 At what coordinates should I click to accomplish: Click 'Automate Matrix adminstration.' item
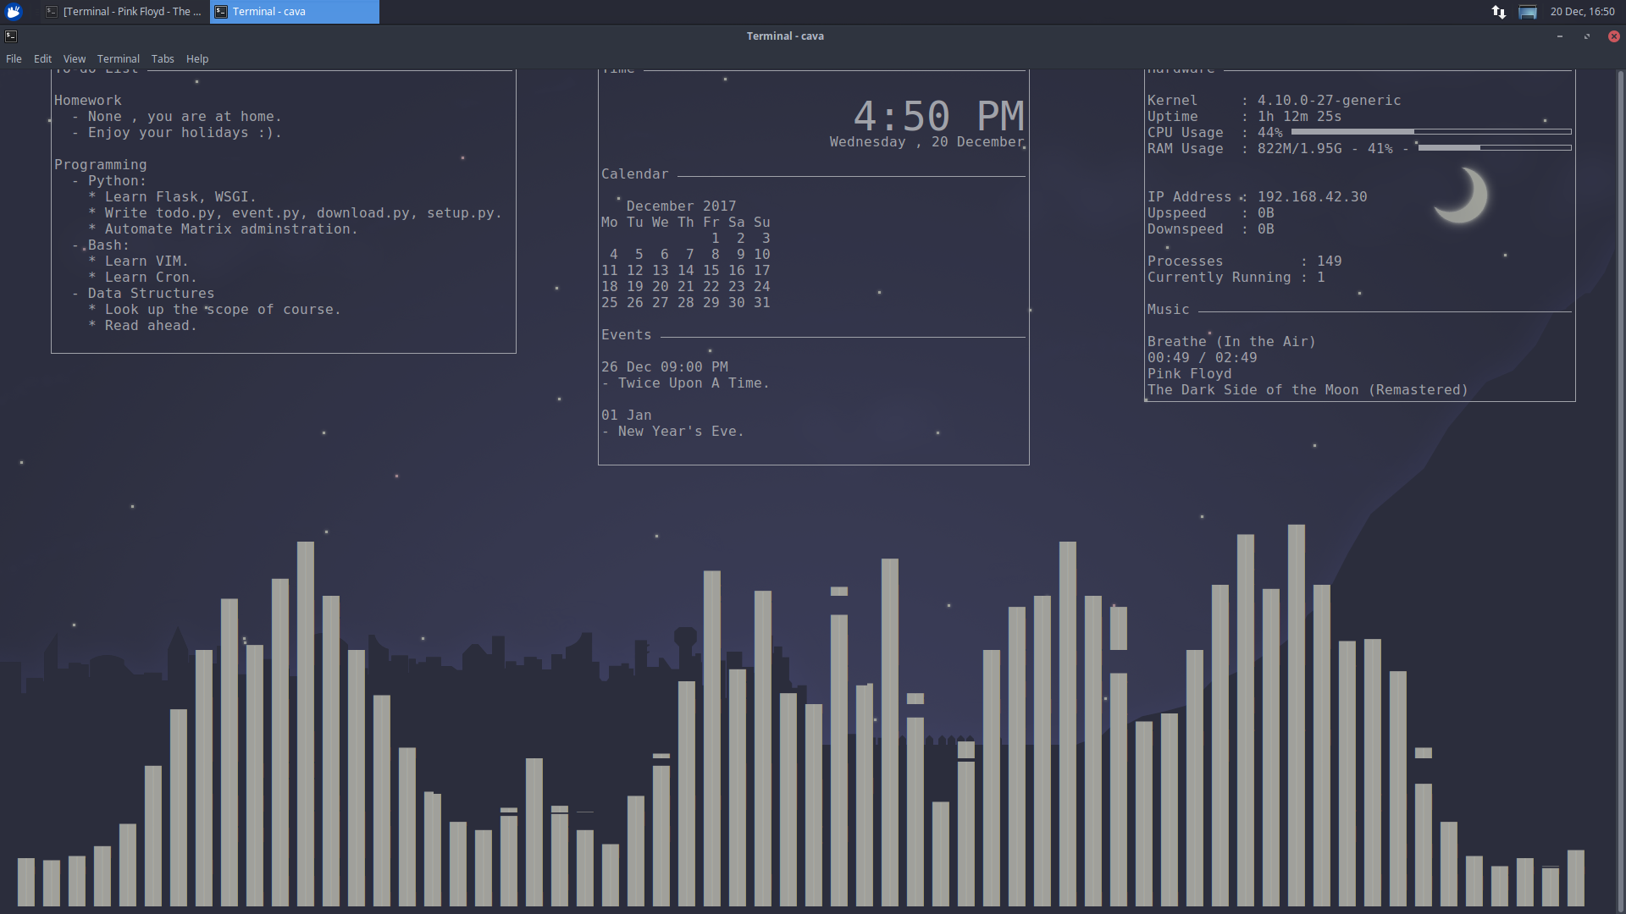[231, 228]
